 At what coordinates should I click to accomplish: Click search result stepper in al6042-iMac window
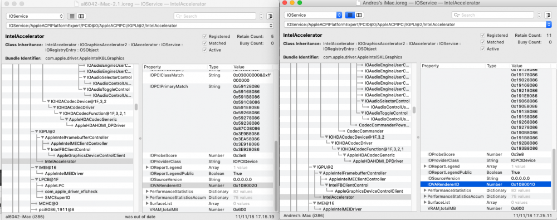(261, 16)
